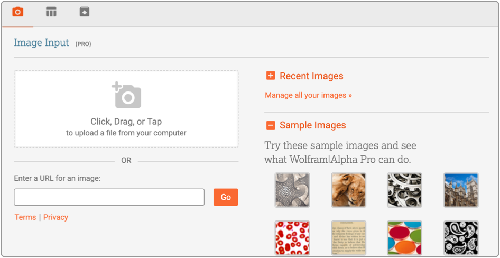Select the metal gears sample image
Image resolution: width=500 pixels, height=258 pixels.
(404, 190)
